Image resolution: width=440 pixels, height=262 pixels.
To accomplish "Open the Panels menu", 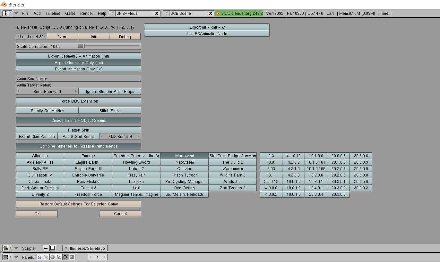I will click(28, 257).
